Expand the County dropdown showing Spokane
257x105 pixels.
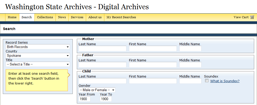(38, 55)
